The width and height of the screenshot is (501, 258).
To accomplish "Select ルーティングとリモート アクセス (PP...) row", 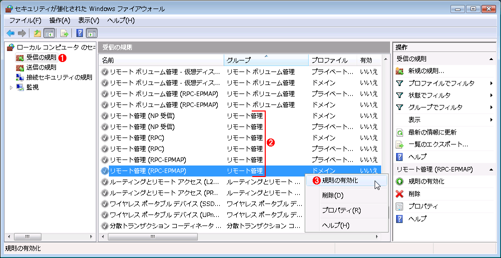I will (x=202, y=193).
